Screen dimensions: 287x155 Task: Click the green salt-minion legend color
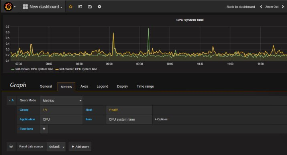point(13,69)
